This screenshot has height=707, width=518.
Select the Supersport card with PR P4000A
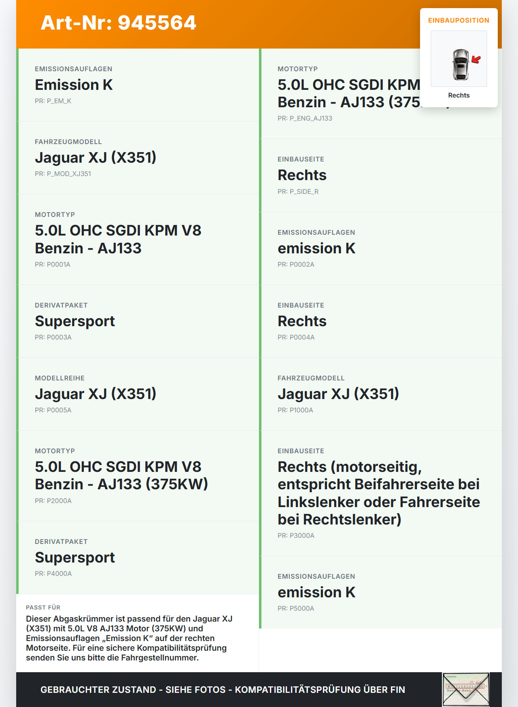(x=138, y=558)
